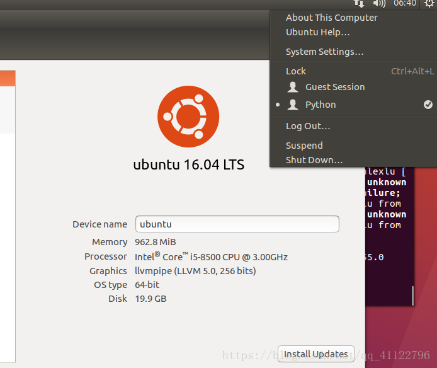Click the Disk value 19.9 GB
Viewport: 437px width, 368px height.
(150, 299)
